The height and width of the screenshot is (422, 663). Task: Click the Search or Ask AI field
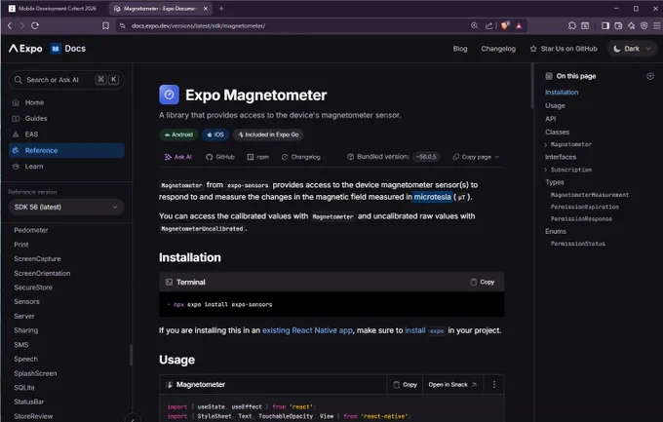(66, 80)
